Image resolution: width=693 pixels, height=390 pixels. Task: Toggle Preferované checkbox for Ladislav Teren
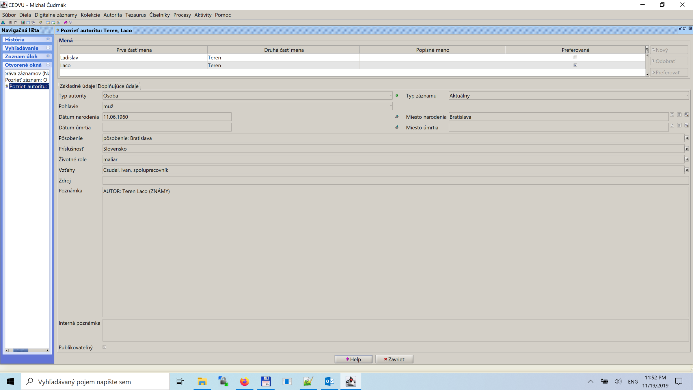pos(575,57)
